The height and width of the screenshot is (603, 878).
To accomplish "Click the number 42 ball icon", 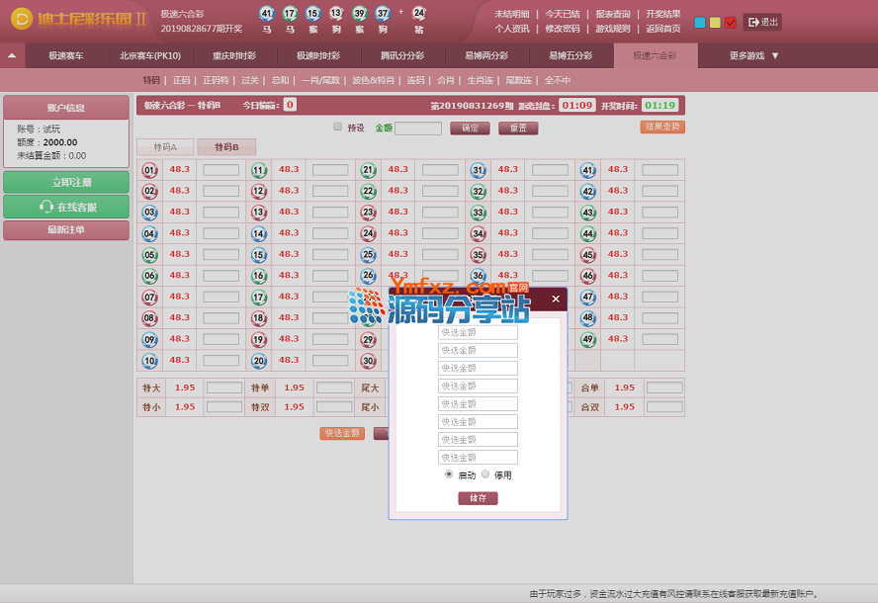I will point(587,192).
